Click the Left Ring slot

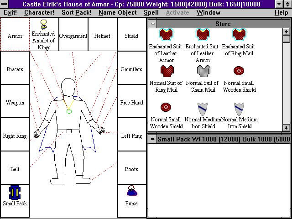pyautogui.click(x=132, y=135)
